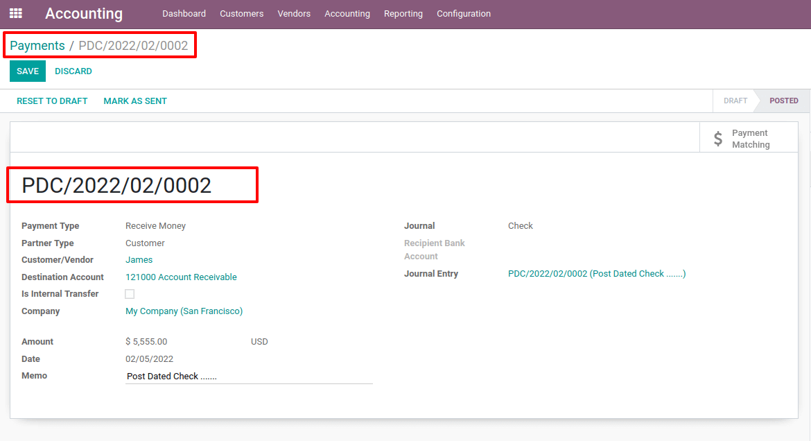Click the Recipient Bank Account label
This screenshot has width=811, height=441.
435,250
